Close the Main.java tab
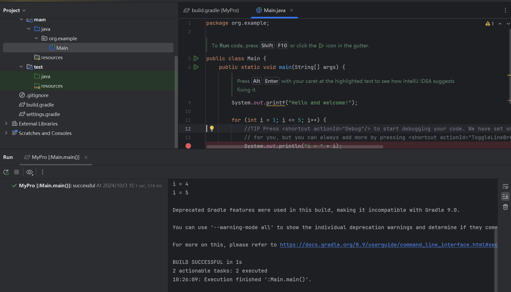Viewport: 511px width, 292px height. coord(292,10)
